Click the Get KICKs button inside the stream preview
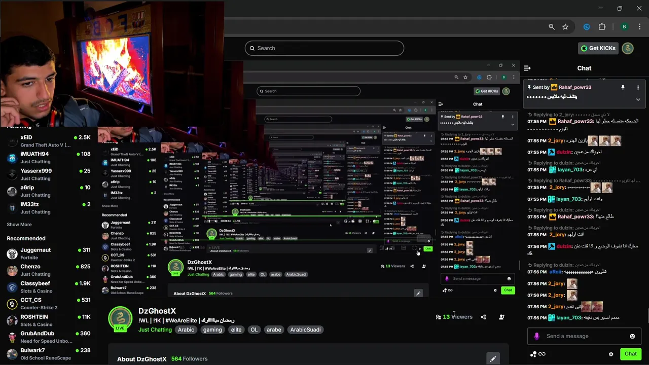The width and height of the screenshot is (649, 365). click(x=486, y=91)
